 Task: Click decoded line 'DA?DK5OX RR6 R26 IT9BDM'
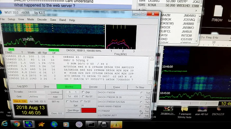pos(99,70)
